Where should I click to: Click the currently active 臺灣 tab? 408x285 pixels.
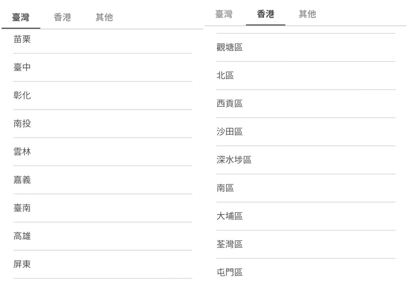click(21, 18)
